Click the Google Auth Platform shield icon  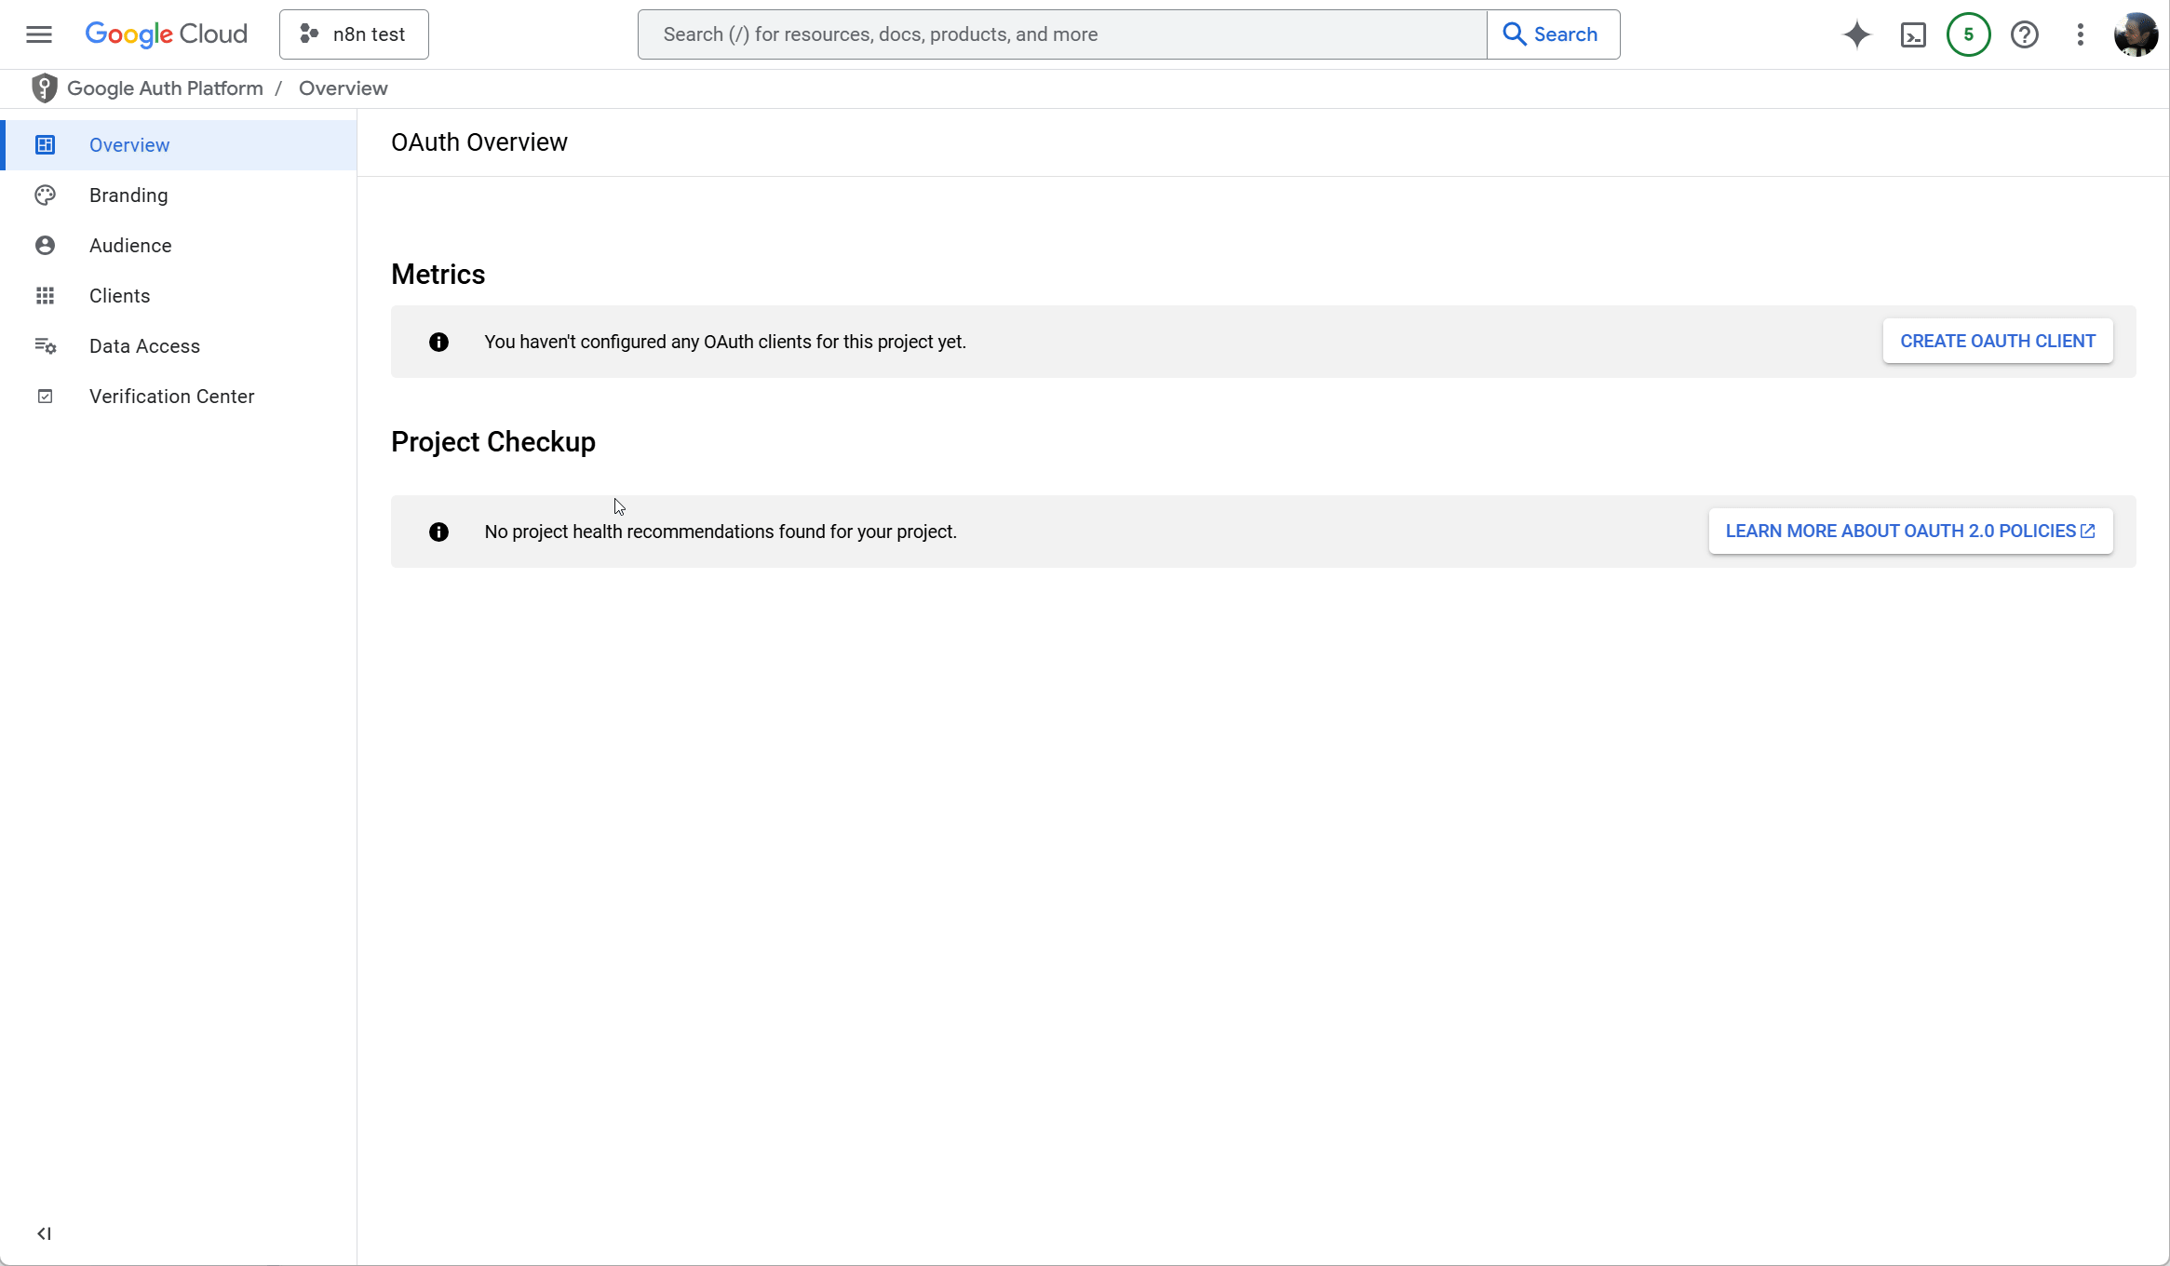point(42,89)
